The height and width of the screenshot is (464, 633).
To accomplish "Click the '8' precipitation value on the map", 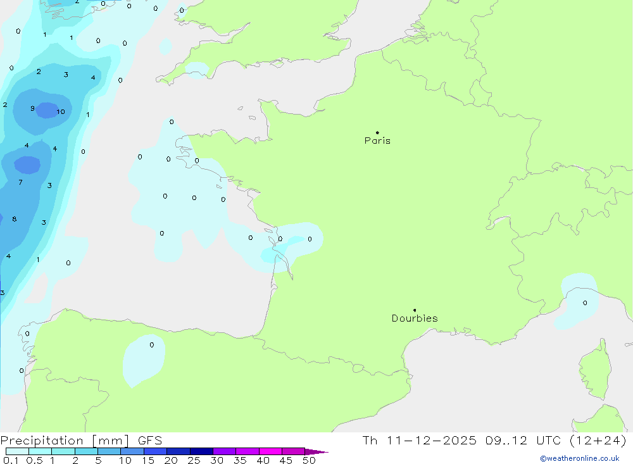I will (x=15, y=219).
